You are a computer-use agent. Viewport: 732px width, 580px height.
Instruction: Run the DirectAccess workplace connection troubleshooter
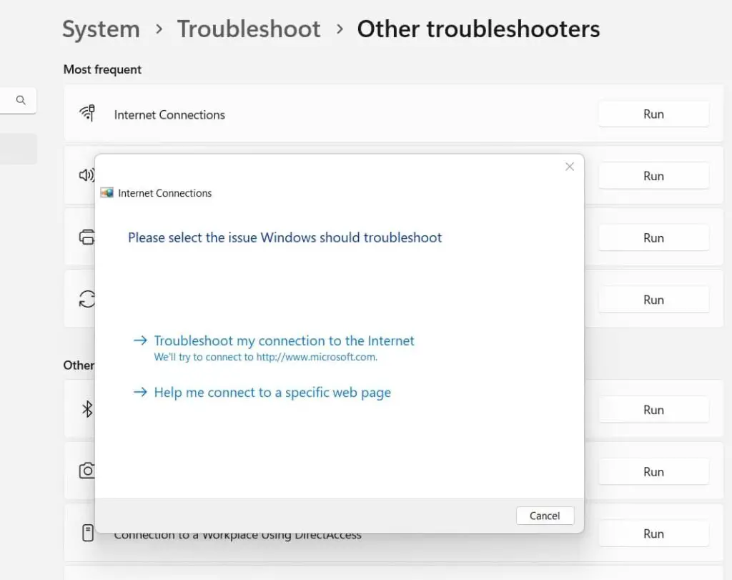pyautogui.click(x=653, y=533)
